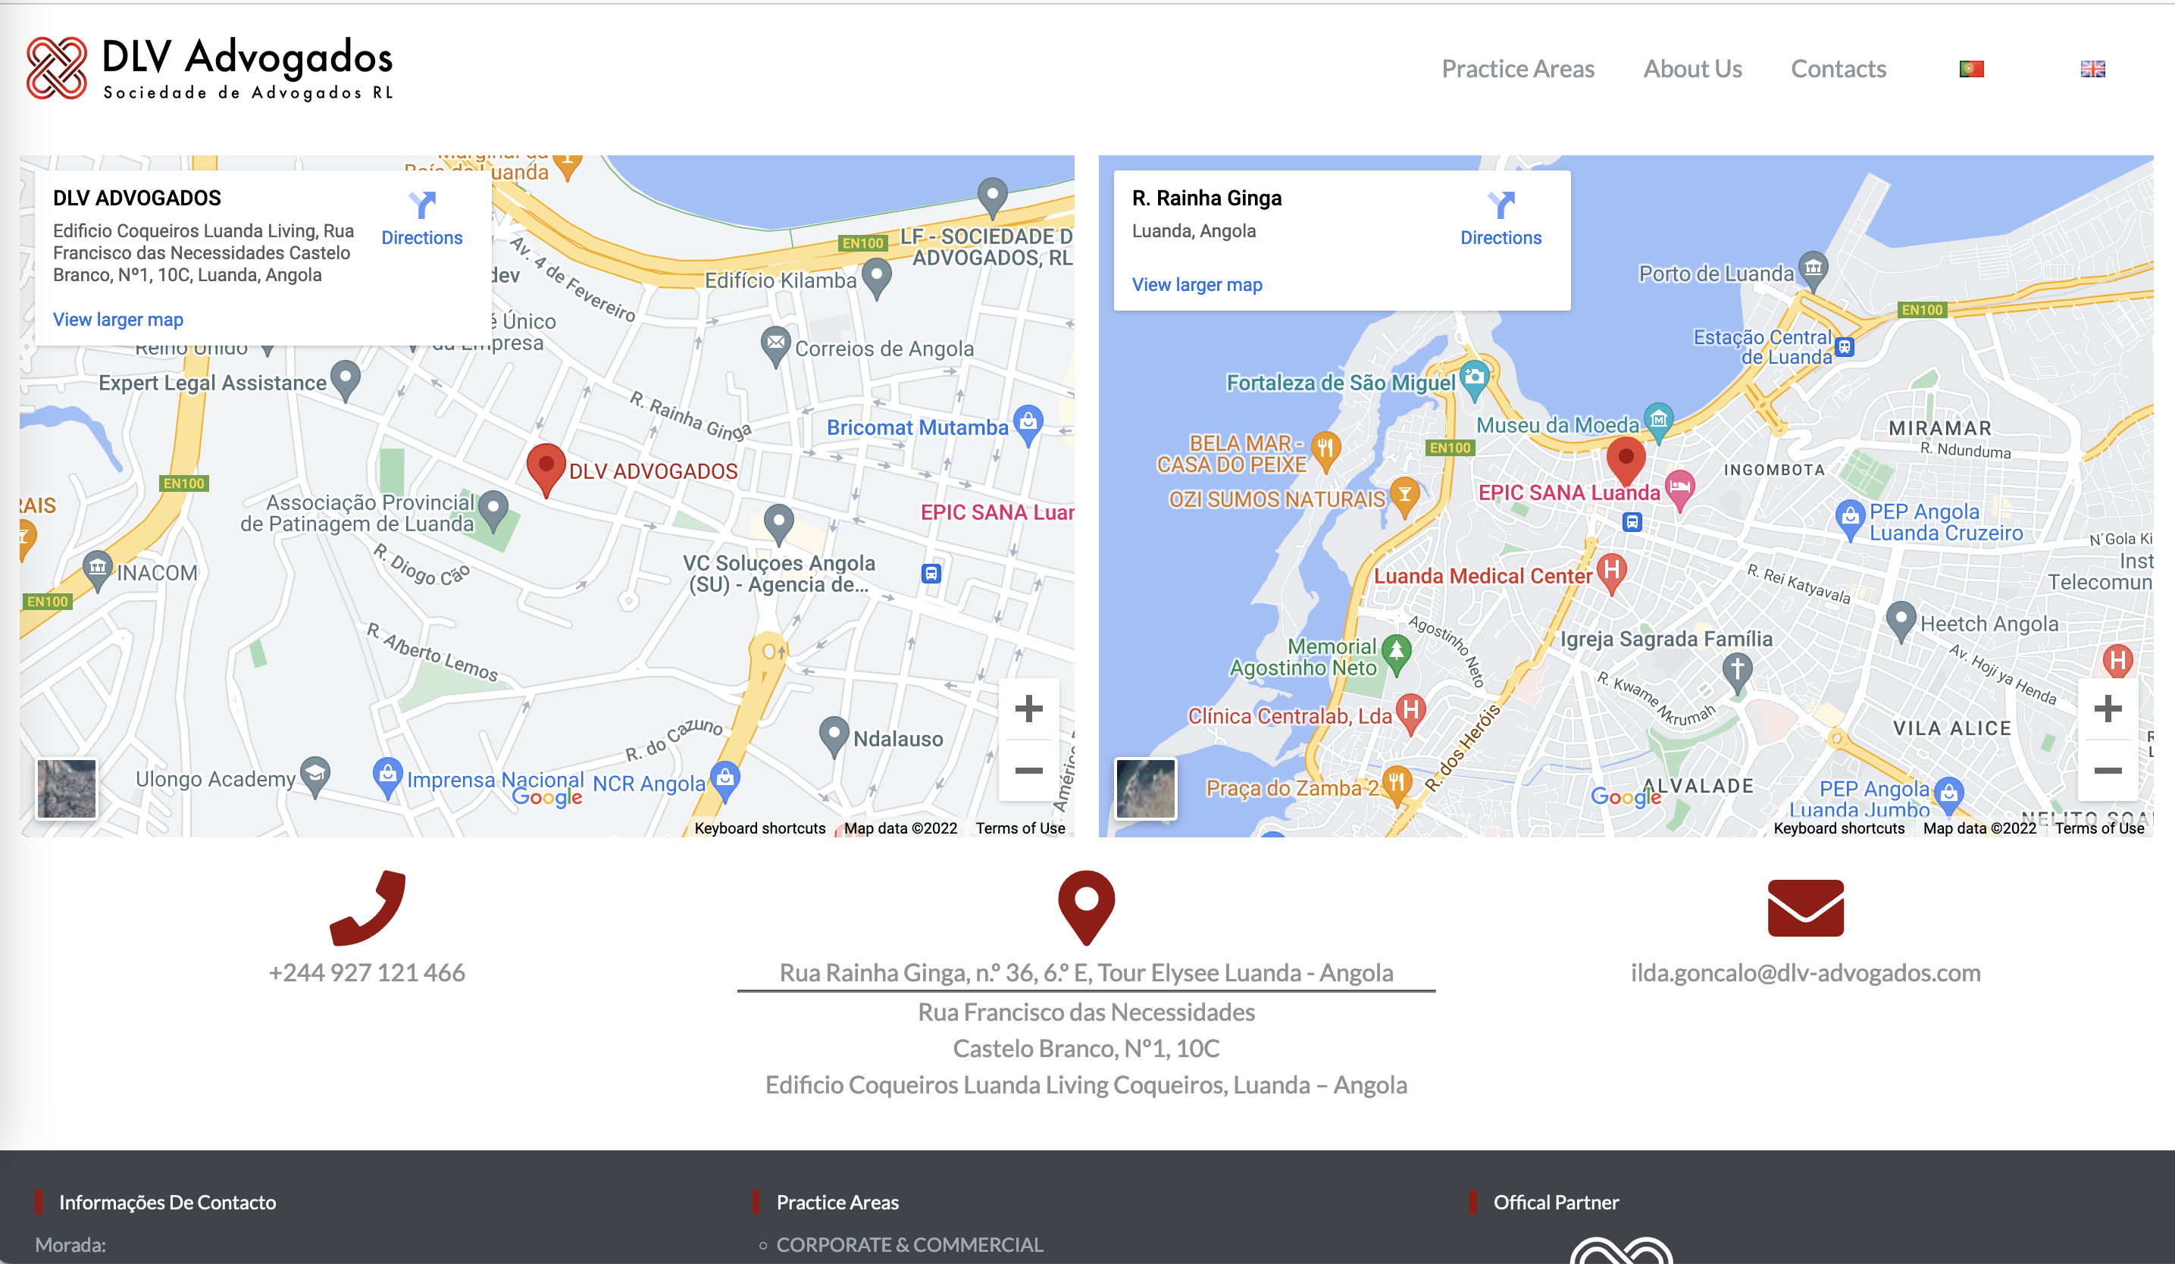Go to Contacts in the navigation
Image resolution: width=2175 pixels, height=1264 pixels.
pyautogui.click(x=1838, y=68)
